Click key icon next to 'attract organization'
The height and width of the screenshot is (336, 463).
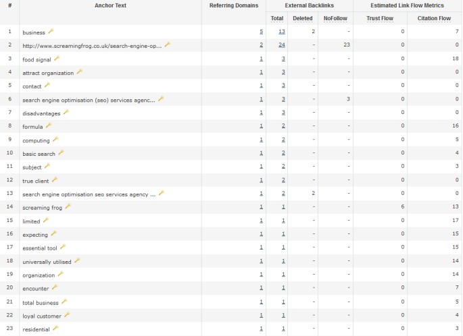[79, 72]
